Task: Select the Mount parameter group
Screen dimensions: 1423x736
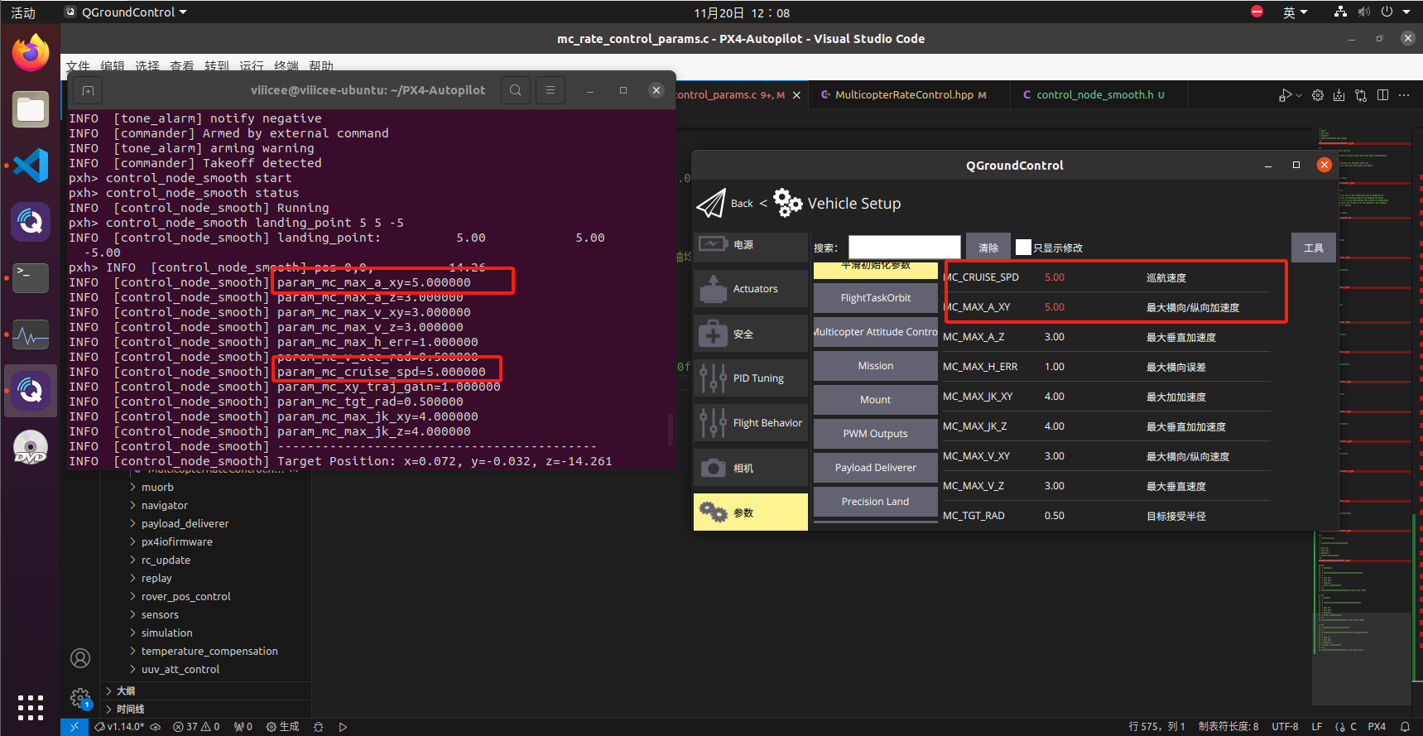Action: coord(876,400)
